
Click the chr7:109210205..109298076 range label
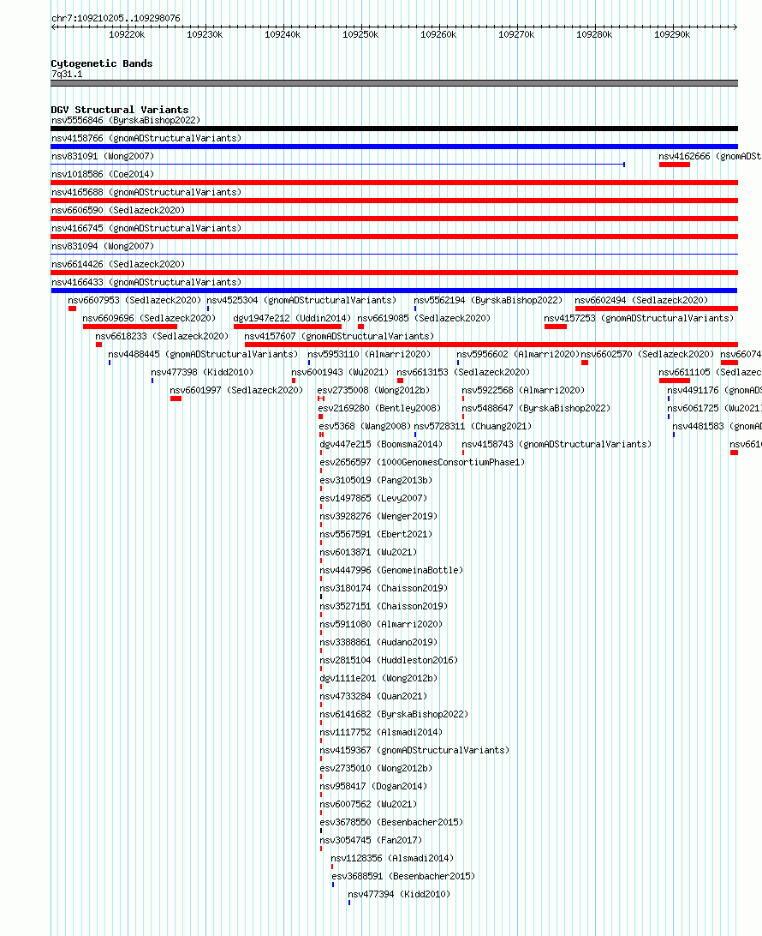[116, 18]
